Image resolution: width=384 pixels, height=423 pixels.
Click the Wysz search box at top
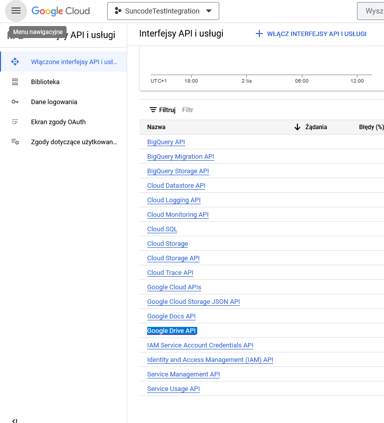370,11
